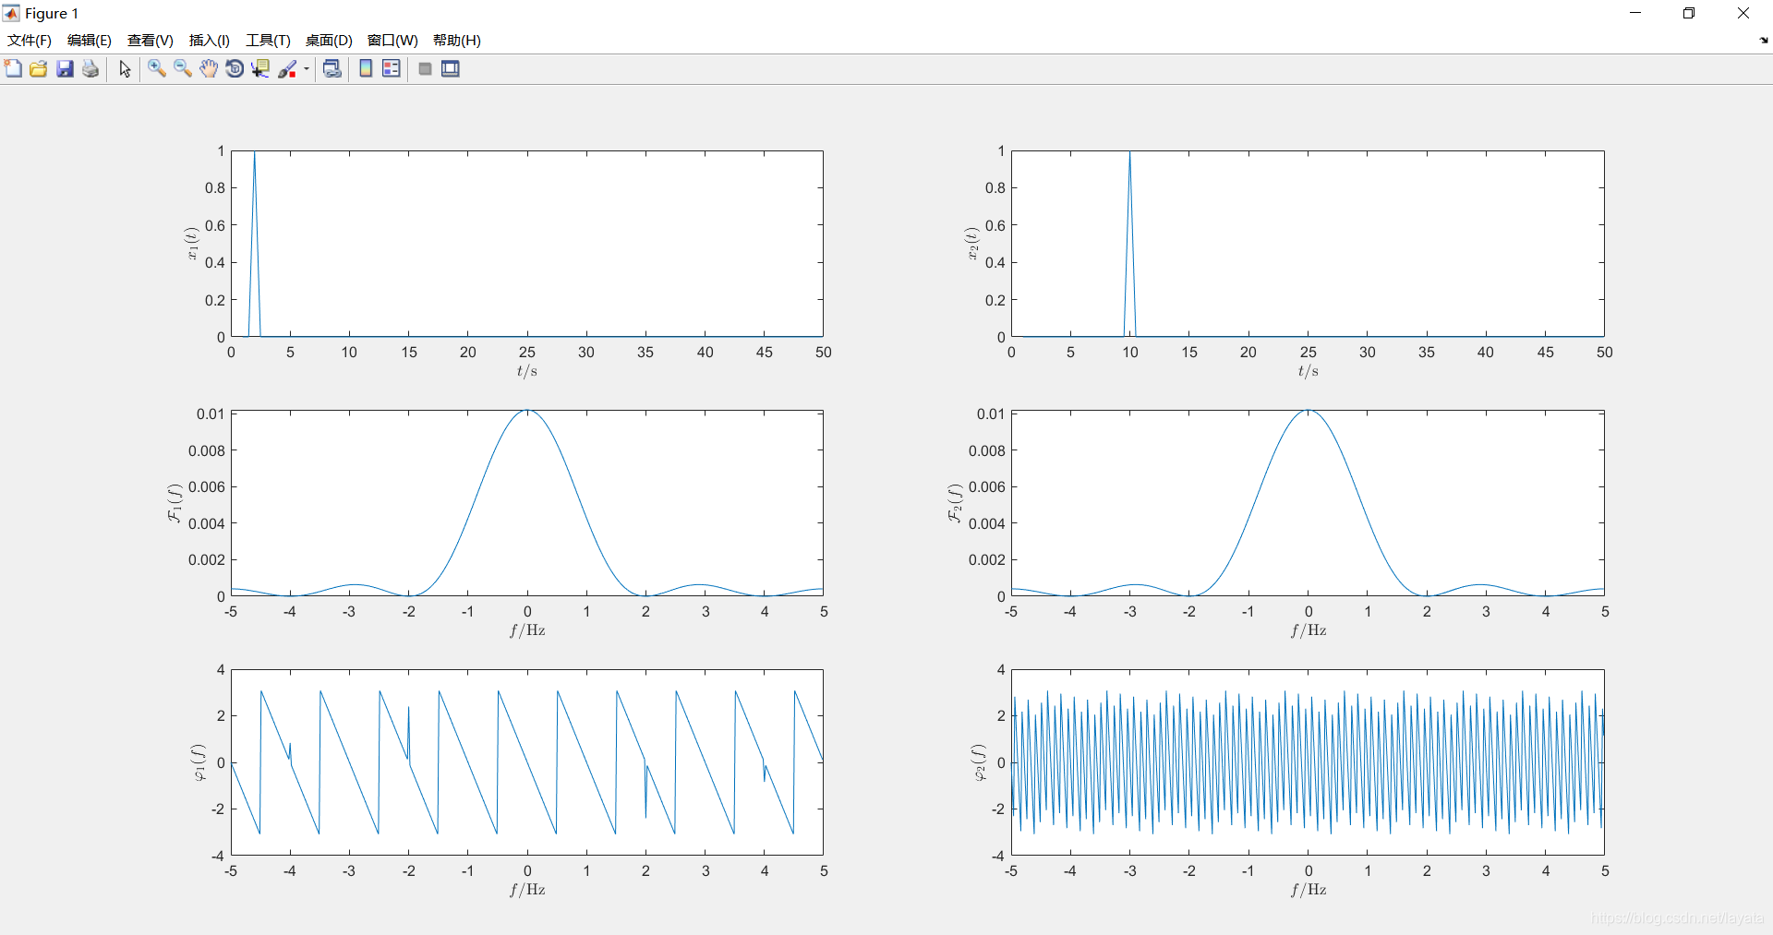Open an existing file
This screenshot has height=935, width=1773.
tap(39, 69)
